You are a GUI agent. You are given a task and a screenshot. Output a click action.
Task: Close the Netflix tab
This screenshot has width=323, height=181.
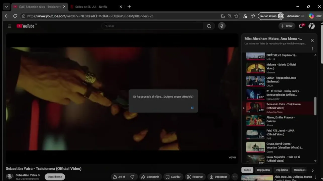[121, 7]
